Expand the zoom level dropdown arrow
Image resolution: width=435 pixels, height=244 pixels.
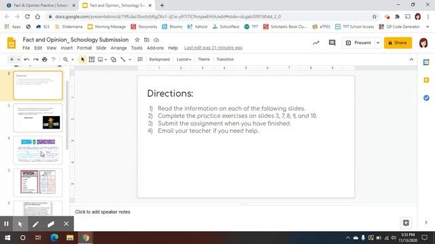click(x=73, y=60)
